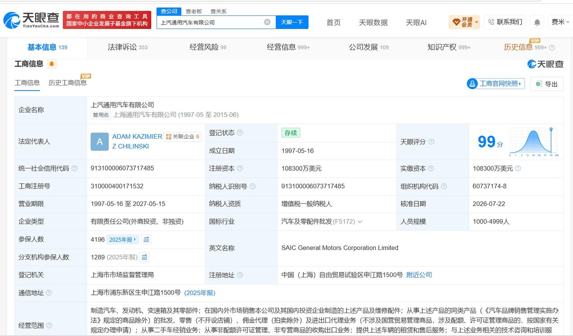This screenshot has width=573, height=336.
Task: Open ADAM KAZIMIERZ CHILINSKI profile link
Action: [x=137, y=141]
